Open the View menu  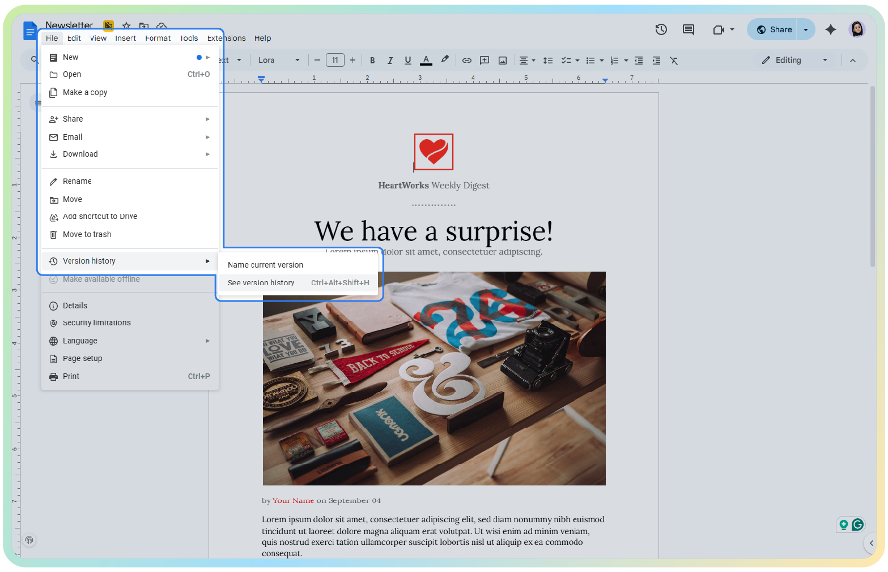tap(98, 38)
